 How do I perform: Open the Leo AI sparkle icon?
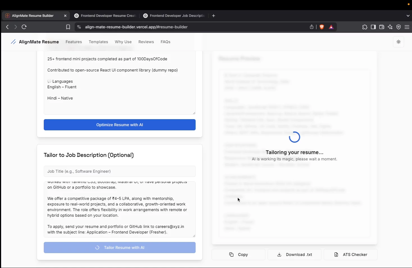pos(390,27)
